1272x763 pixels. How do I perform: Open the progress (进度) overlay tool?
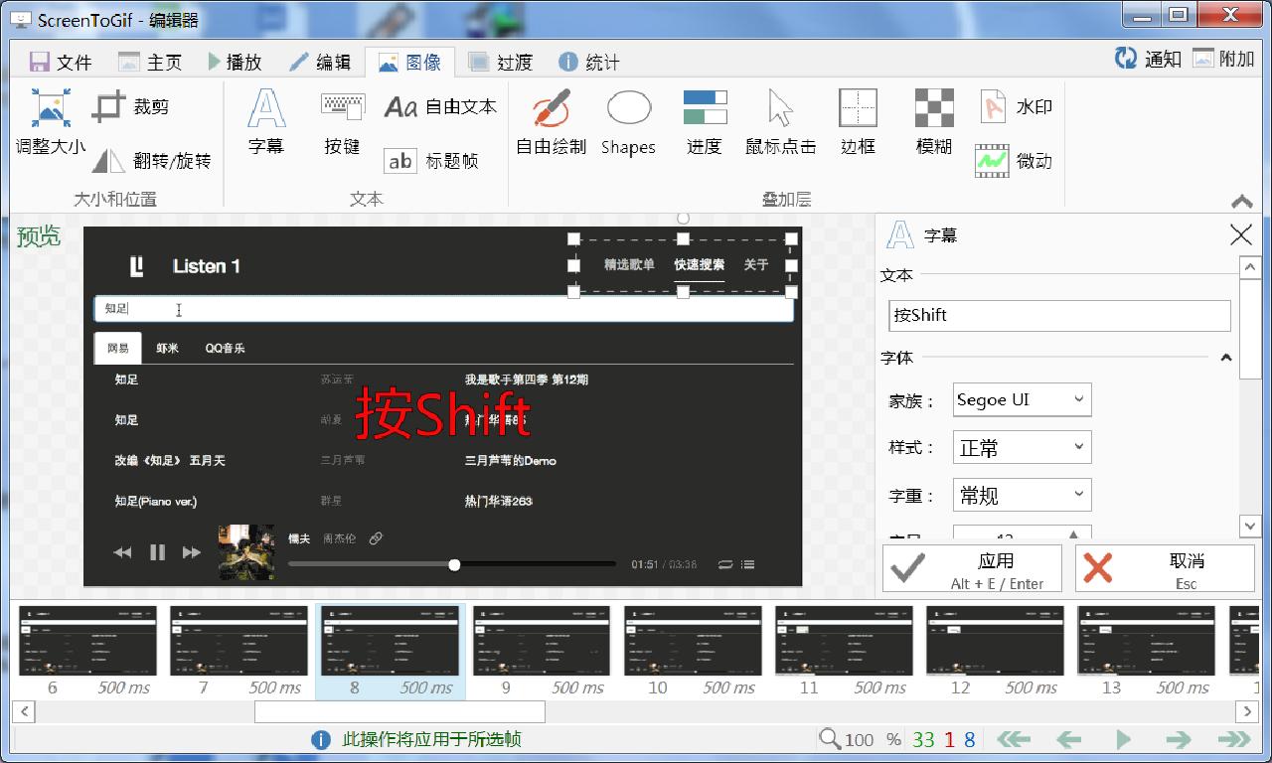coord(705,121)
